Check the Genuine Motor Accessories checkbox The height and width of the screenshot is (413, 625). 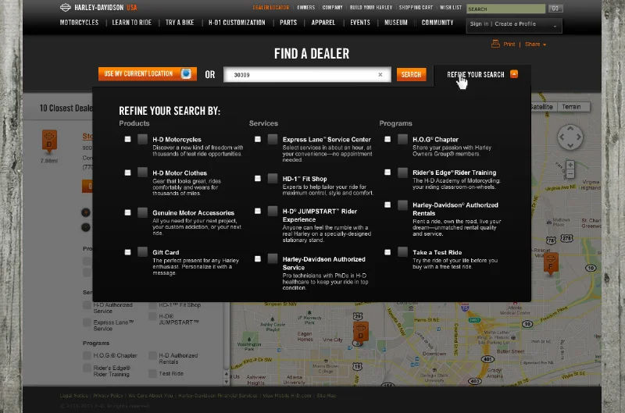pos(127,212)
